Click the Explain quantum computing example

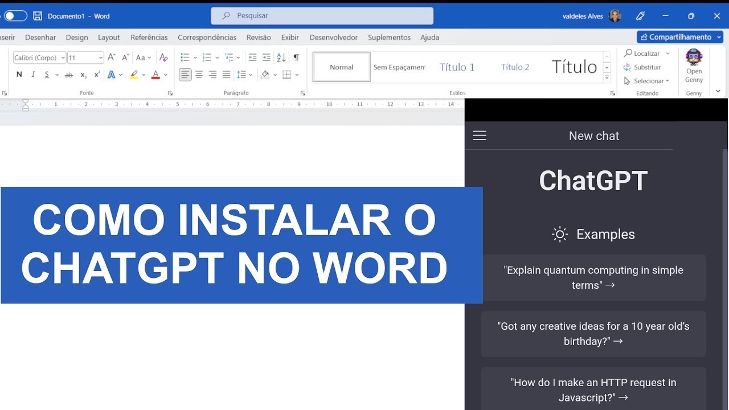(593, 278)
